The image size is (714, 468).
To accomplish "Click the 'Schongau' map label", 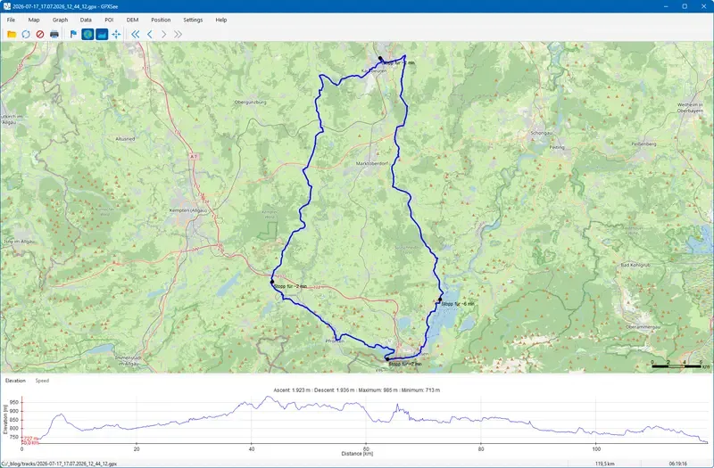I will tap(541, 133).
